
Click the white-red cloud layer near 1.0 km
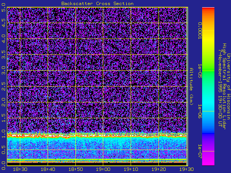97,136
